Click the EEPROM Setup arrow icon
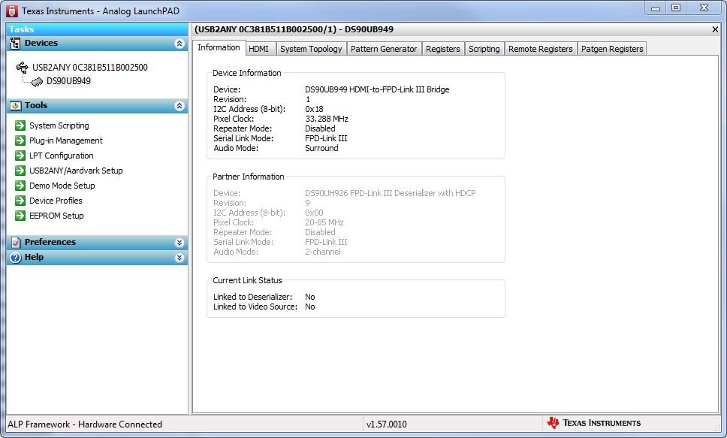 [x=20, y=216]
